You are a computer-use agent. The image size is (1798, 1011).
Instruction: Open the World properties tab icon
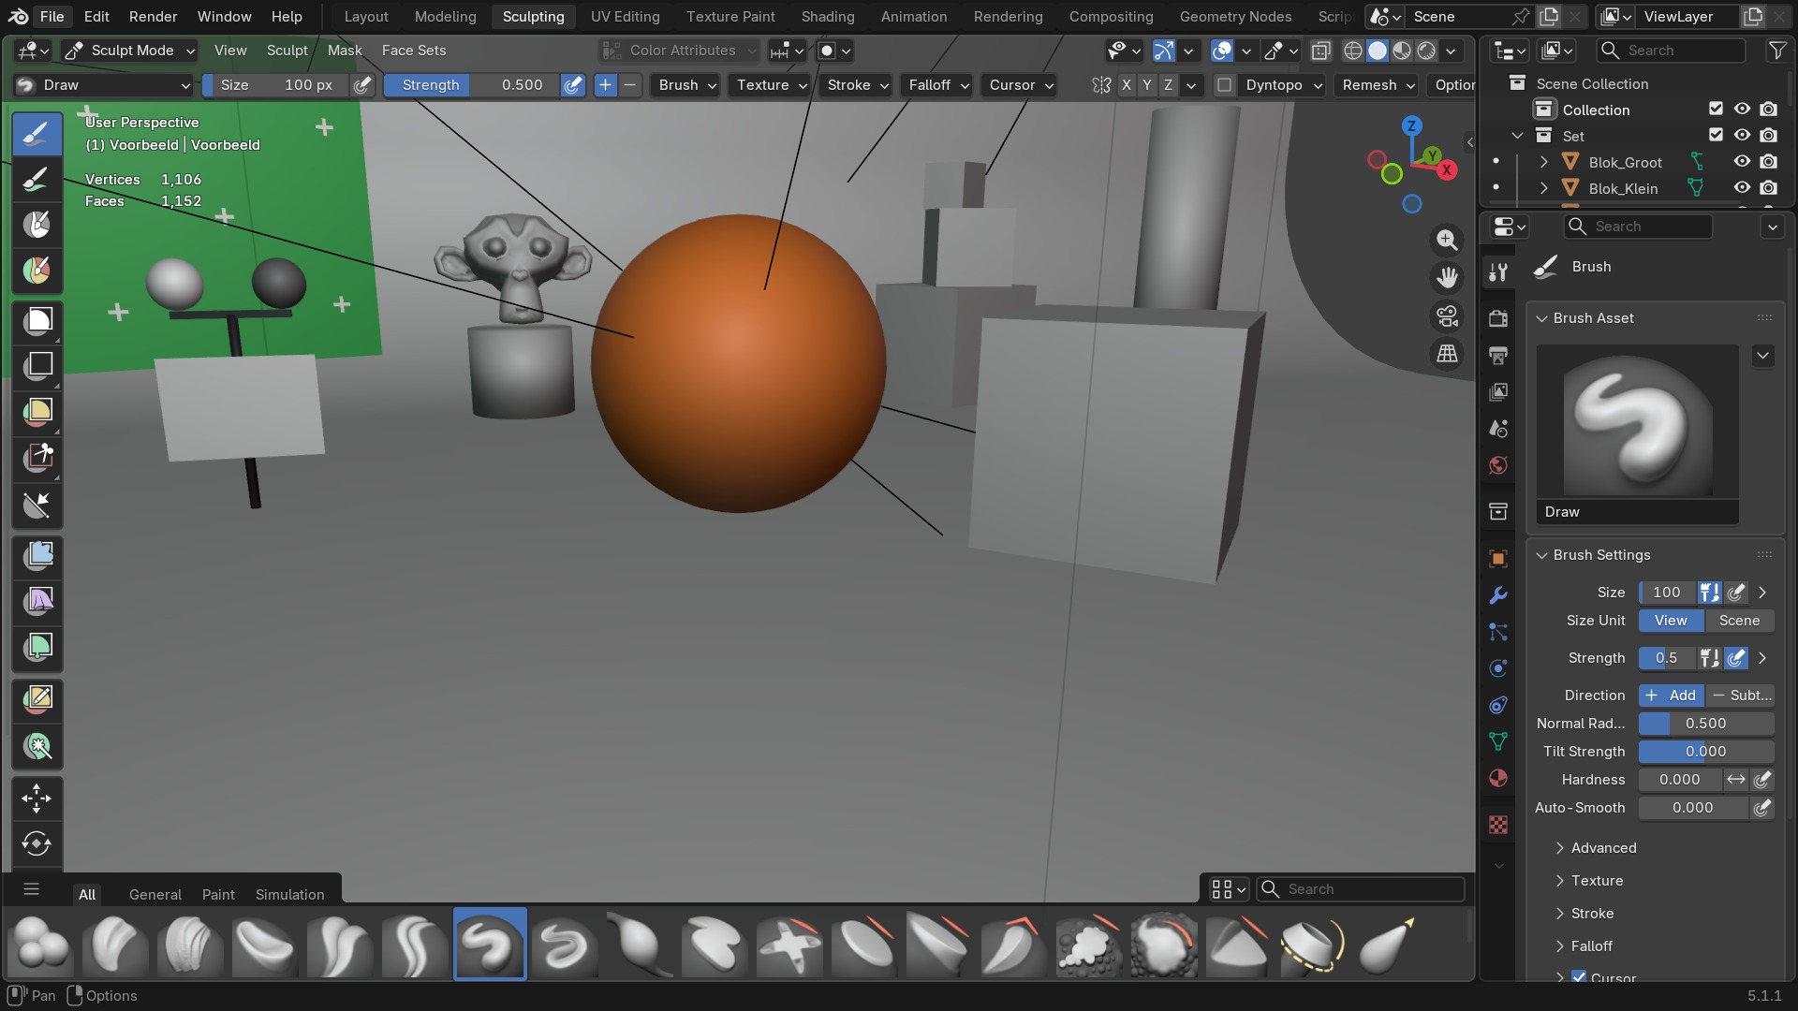point(1498,465)
